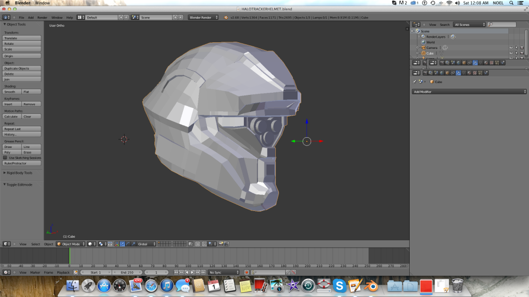Open the No Sync dropdown

tap(223, 272)
